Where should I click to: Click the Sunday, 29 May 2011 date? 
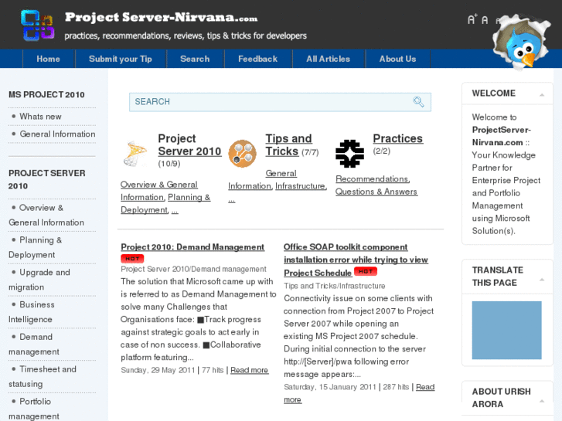158,370
